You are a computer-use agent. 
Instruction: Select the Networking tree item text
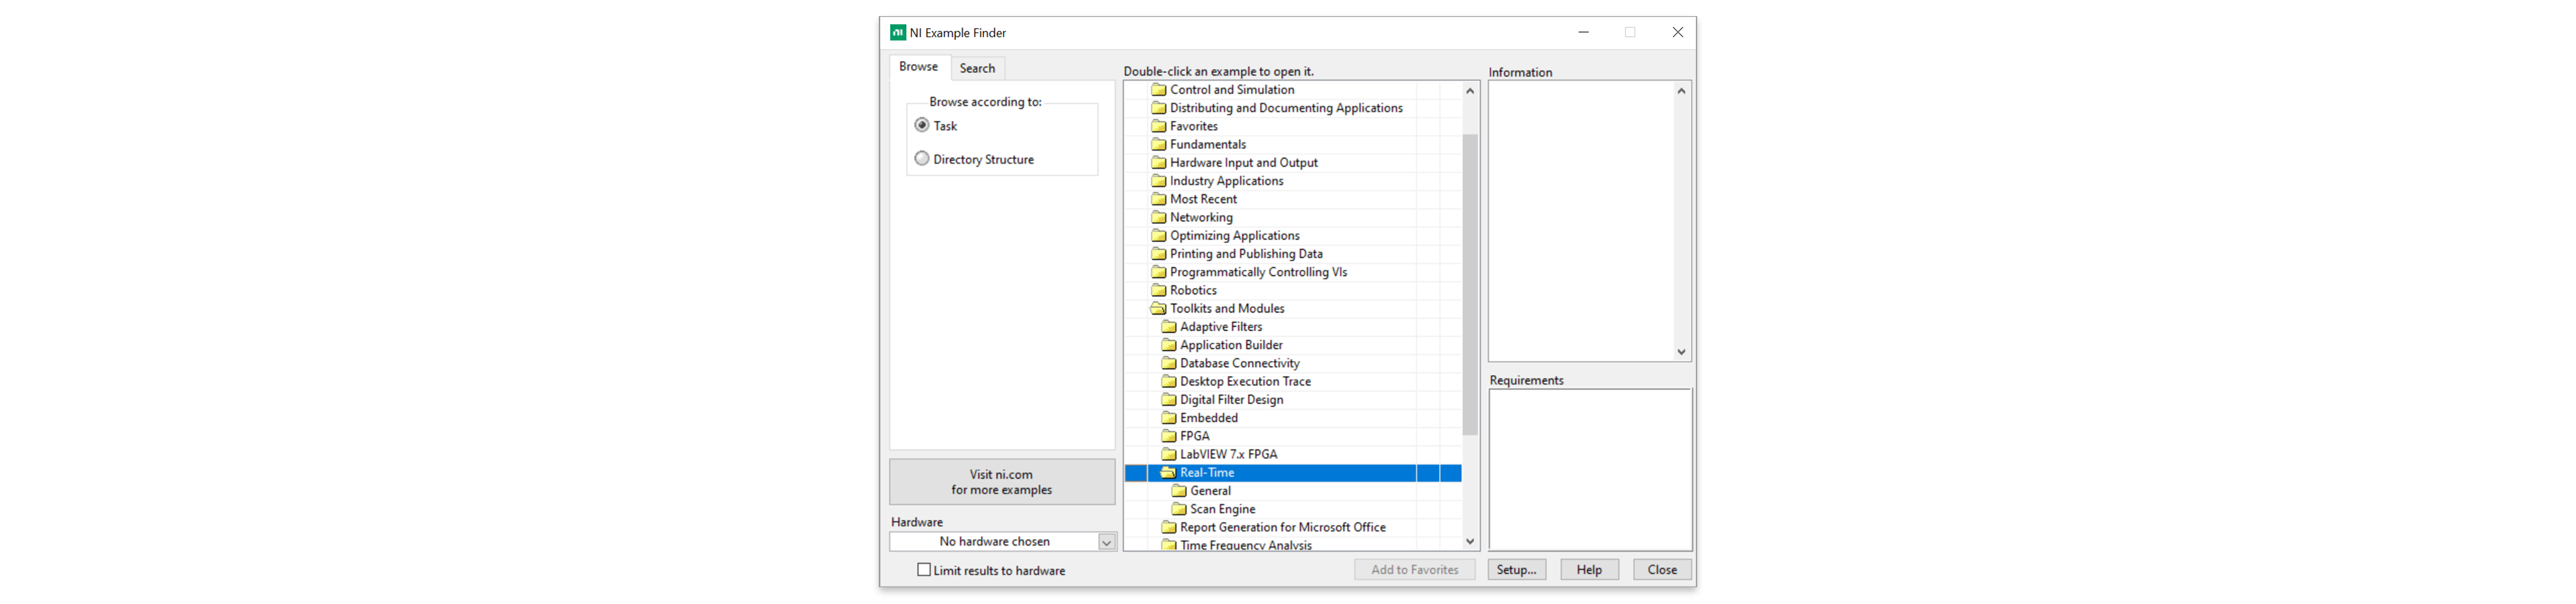[1202, 217]
